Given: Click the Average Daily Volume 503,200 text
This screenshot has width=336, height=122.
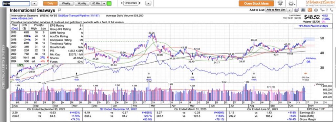Looking at the screenshot, I should [125, 16].
